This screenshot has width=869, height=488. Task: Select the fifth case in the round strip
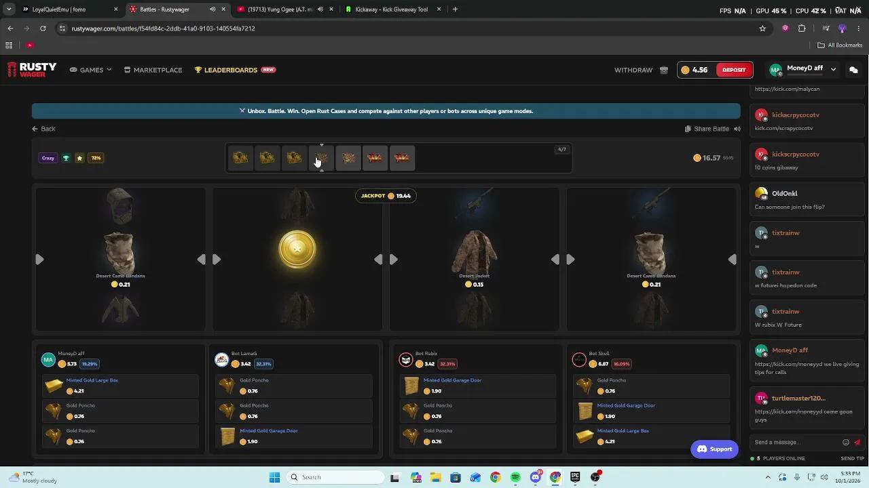click(x=348, y=158)
